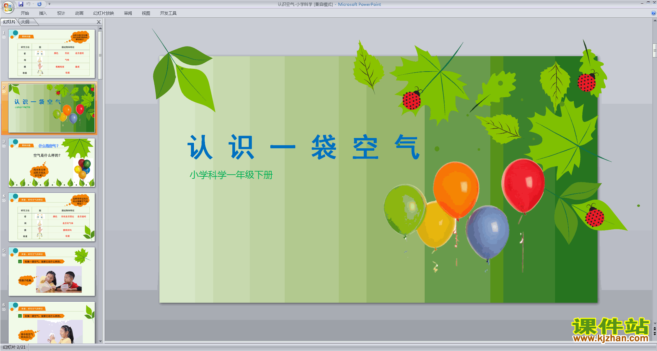Image resolution: width=657 pixels, height=351 pixels.
Task: Click the main editor vertical scrollbar handle
Action: [x=655, y=51]
